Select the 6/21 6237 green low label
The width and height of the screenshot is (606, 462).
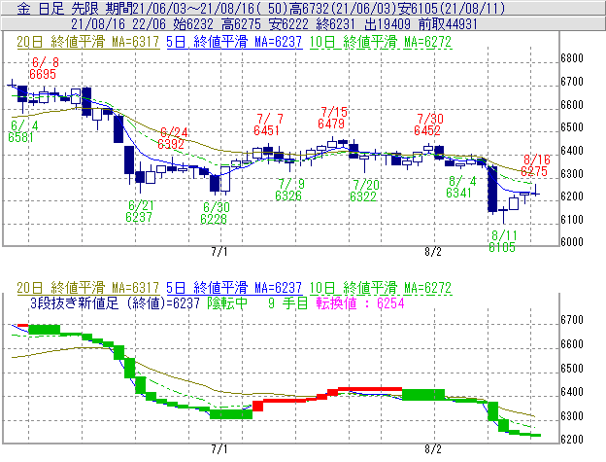pos(140,211)
